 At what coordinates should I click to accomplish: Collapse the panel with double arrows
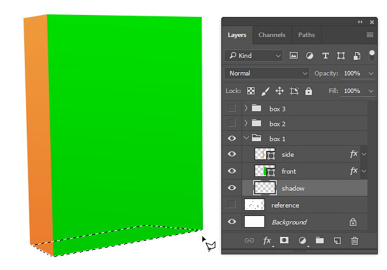pyautogui.click(x=360, y=22)
